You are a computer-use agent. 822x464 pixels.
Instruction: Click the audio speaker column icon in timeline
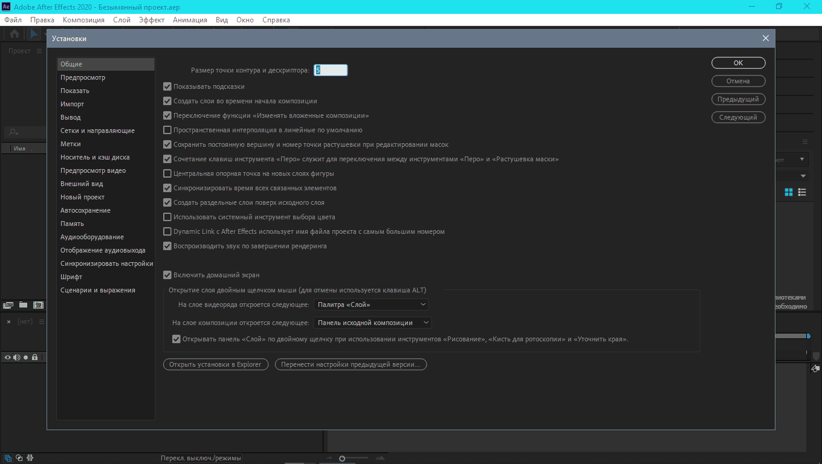pos(17,358)
